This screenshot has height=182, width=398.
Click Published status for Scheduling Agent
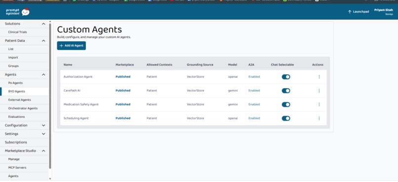pos(123,118)
